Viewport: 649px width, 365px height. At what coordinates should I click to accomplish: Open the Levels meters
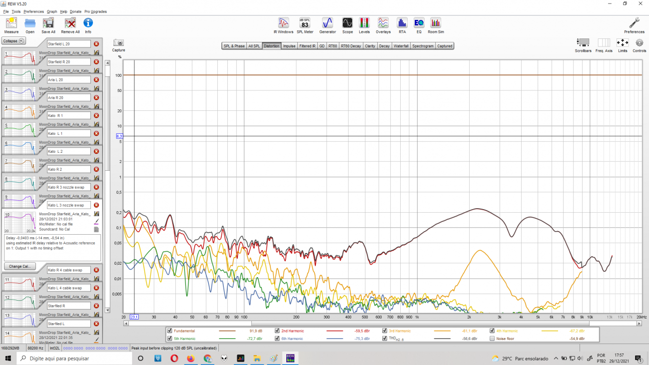coord(364,25)
